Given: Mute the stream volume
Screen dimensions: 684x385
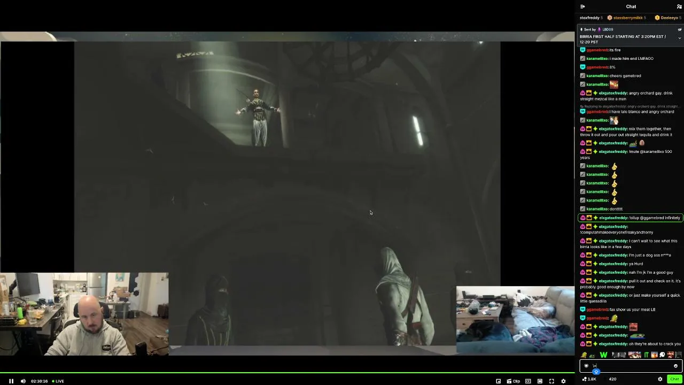Looking at the screenshot, I should coord(23,381).
